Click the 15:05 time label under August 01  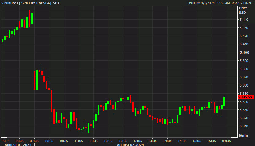pyautogui.click(x=5, y=141)
